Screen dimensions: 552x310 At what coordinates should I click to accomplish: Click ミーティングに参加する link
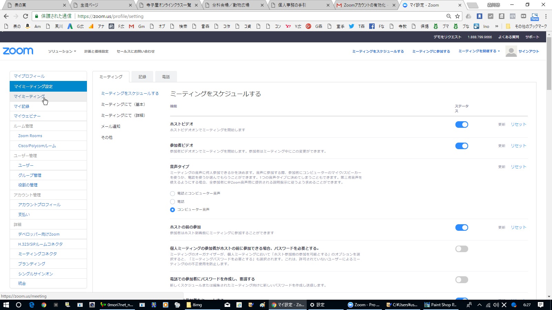click(x=431, y=51)
